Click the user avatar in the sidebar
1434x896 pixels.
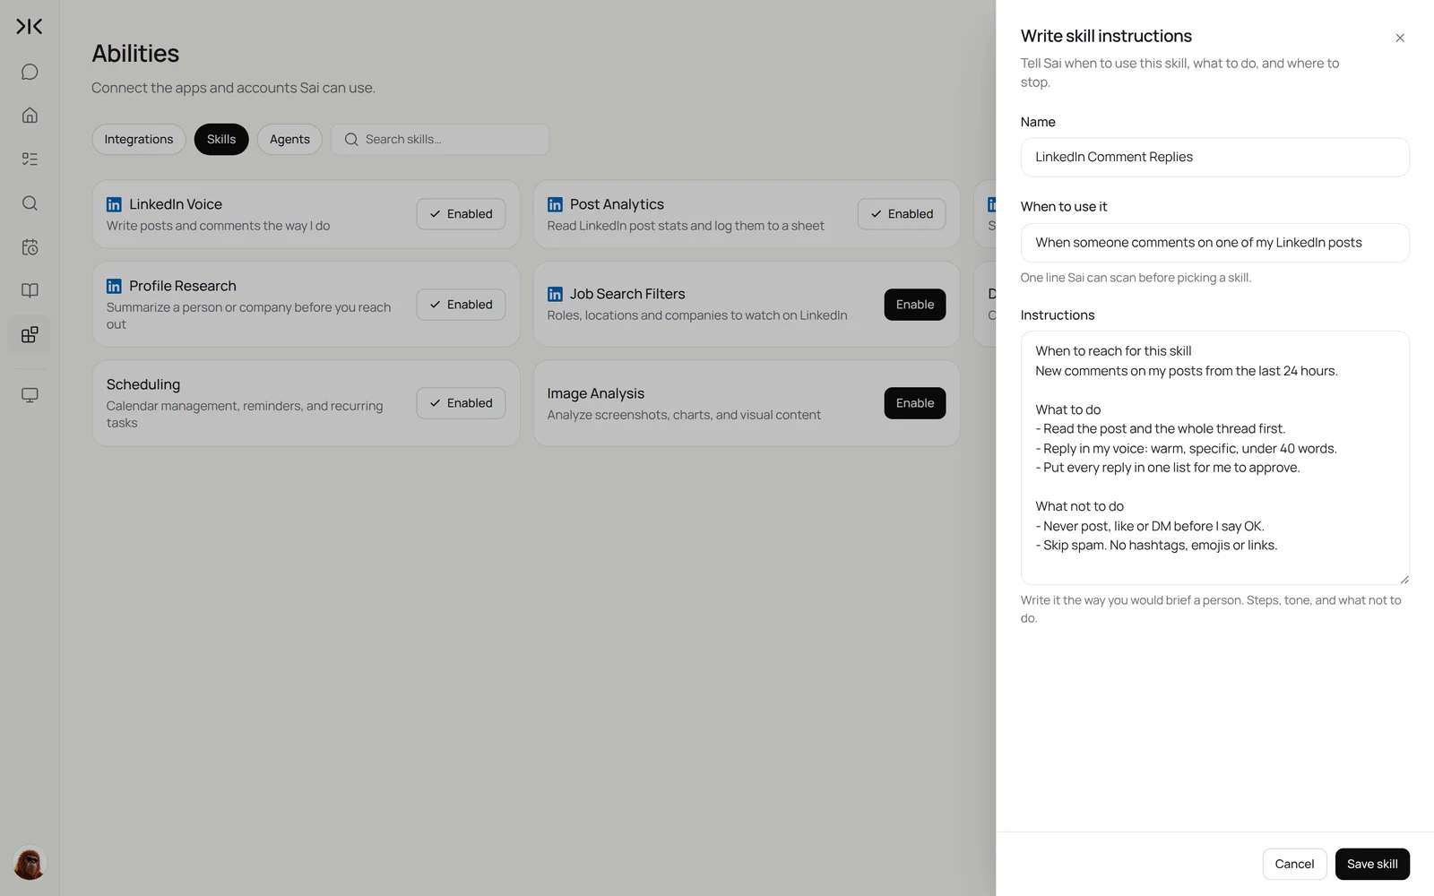tap(30, 864)
